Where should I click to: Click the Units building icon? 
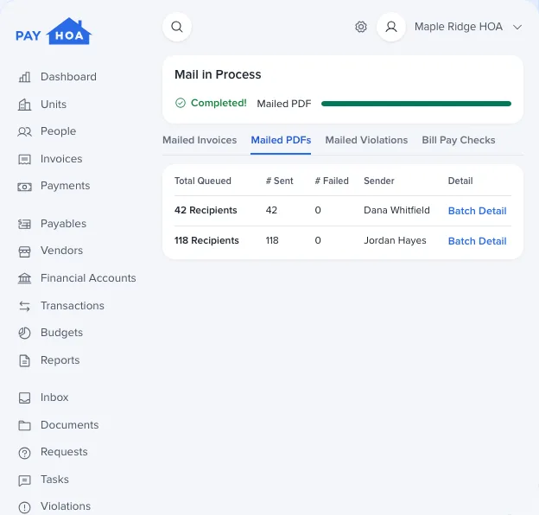24,105
